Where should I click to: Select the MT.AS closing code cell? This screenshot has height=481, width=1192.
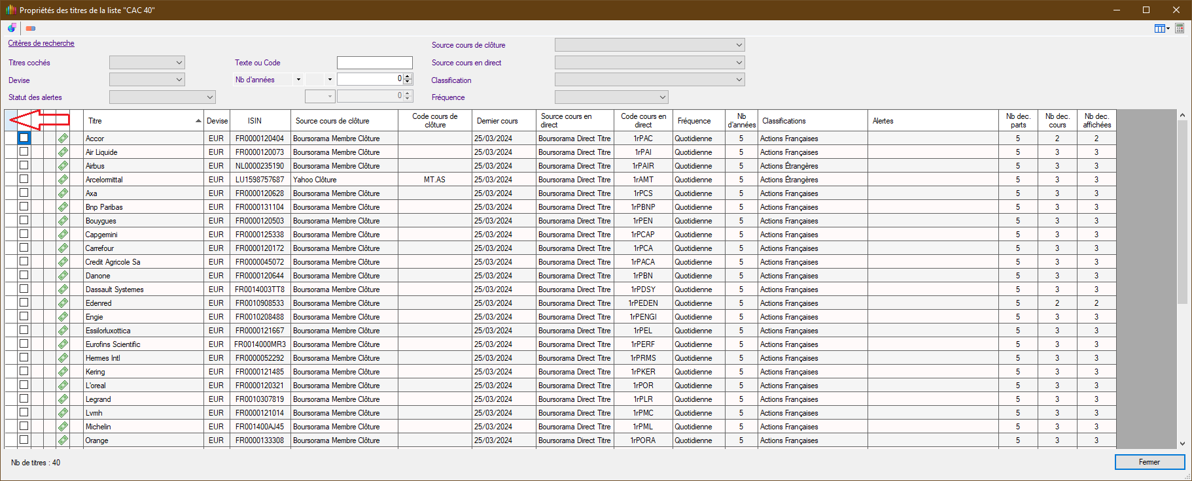(435, 180)
